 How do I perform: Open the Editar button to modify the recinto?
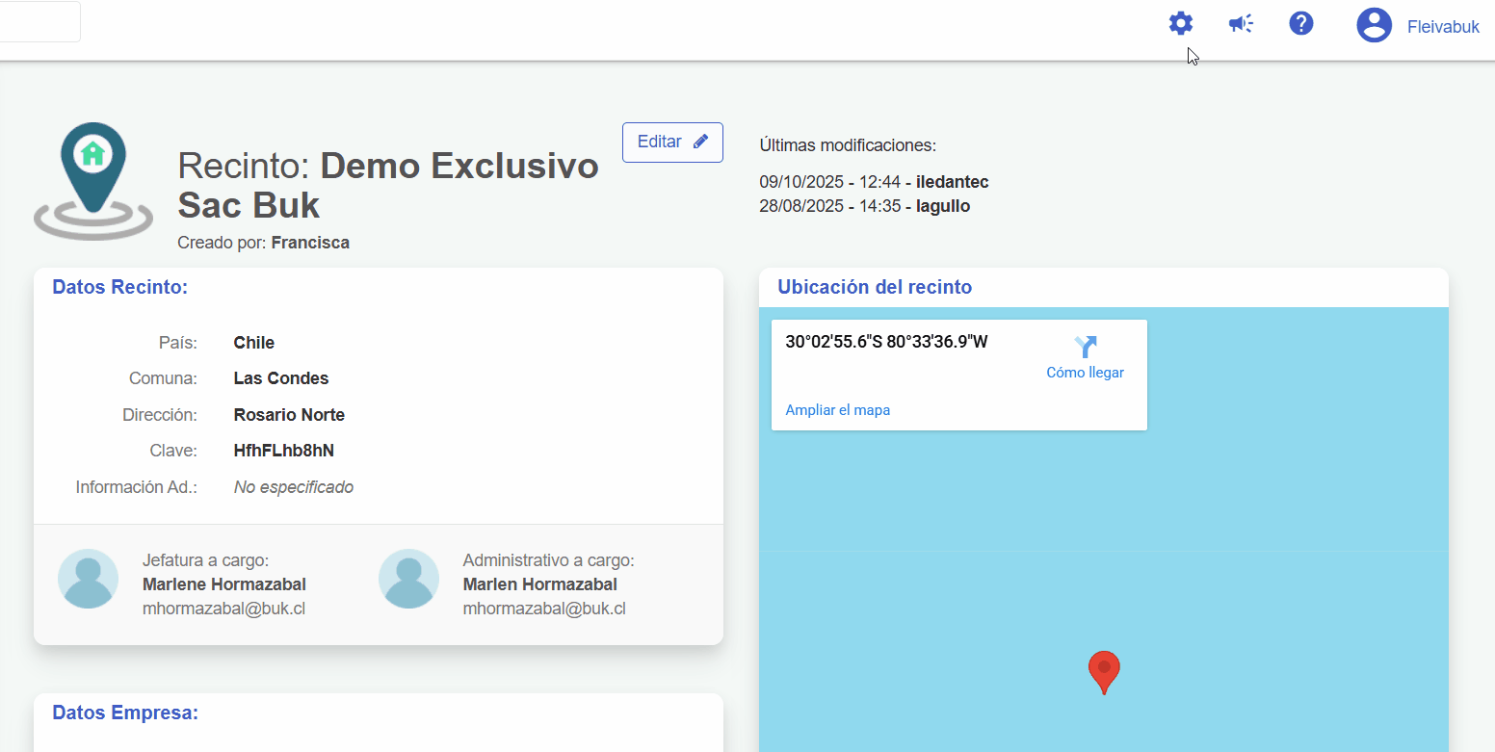(672, 142)
